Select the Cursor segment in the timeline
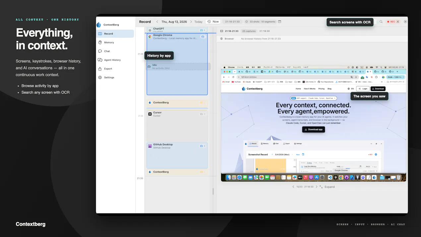 point(177,125)
